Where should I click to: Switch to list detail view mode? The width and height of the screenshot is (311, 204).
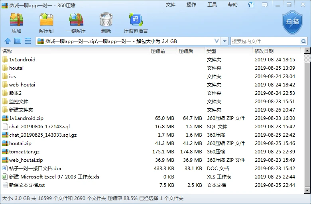point(28,41)
